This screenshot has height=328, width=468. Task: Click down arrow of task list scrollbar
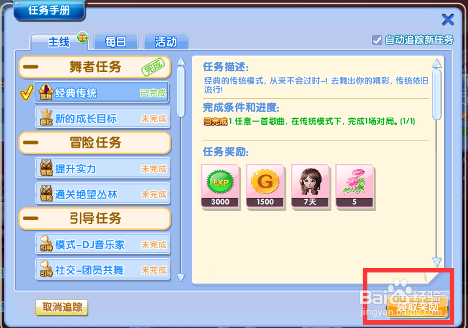pos(181,277)
